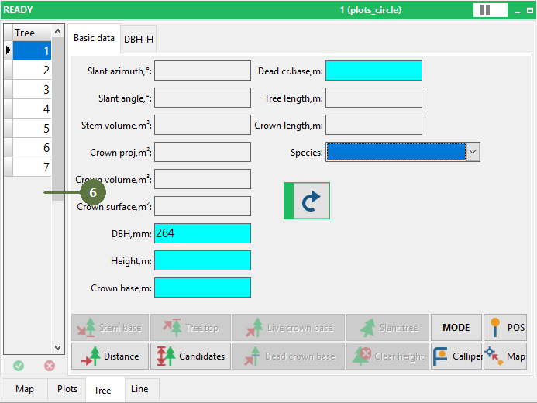Click the Crown length input field

pyautogui.click(x=373, y=125)
